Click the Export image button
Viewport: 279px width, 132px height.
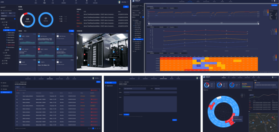point(274,5)
